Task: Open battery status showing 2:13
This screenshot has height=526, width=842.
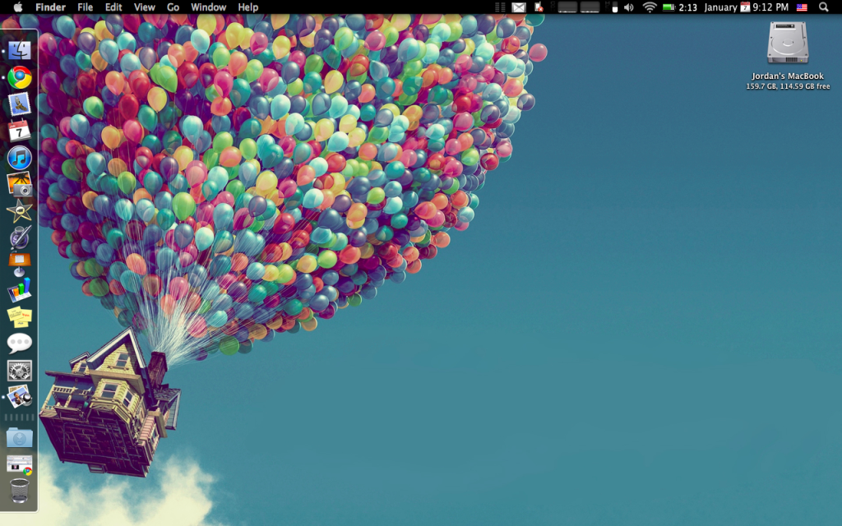Action: coord(679,7)
